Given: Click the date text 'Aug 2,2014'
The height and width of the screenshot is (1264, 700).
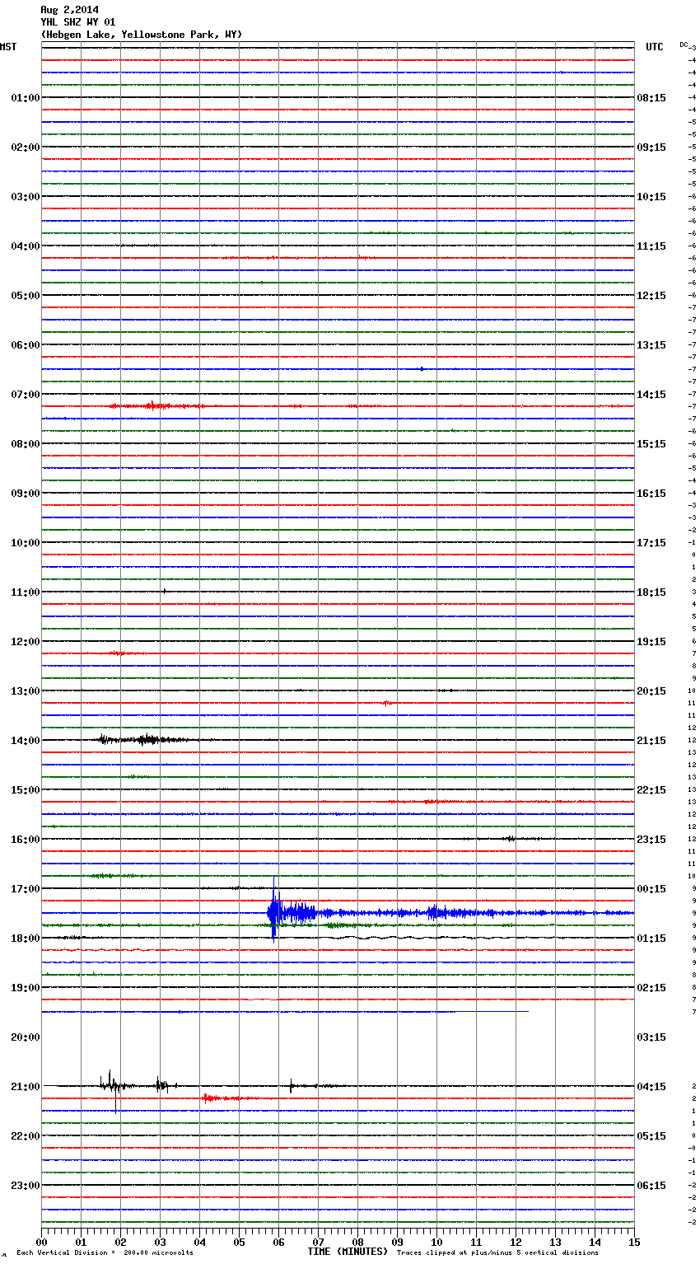Looking at the screenshot, I should tap(69, 10).
